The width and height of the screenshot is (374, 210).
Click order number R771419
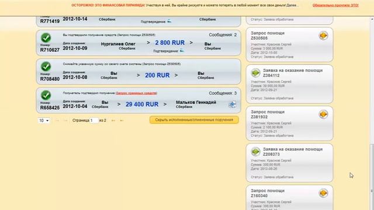click(50, 21)
